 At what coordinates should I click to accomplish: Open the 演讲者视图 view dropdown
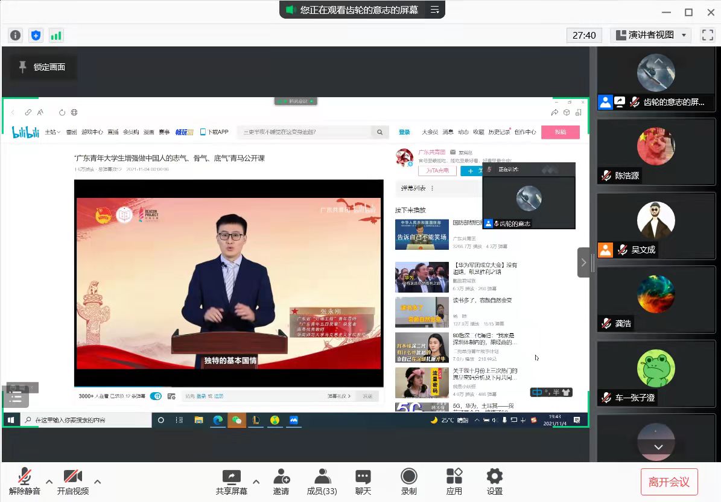click(x=650, y=35)
